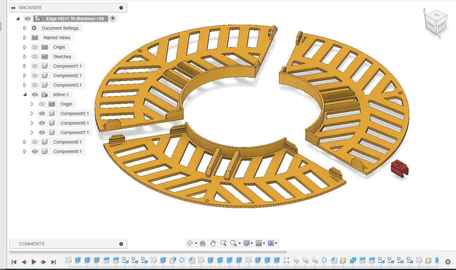The width and height of the screenshot is (456, 270).
Task: Show Component1:1 via its eye icon
Action: (x=35, y=66)
